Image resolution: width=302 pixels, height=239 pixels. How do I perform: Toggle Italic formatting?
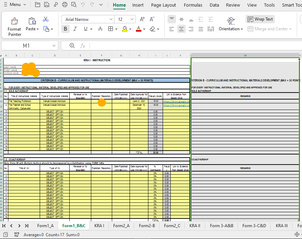pos(75,29)
